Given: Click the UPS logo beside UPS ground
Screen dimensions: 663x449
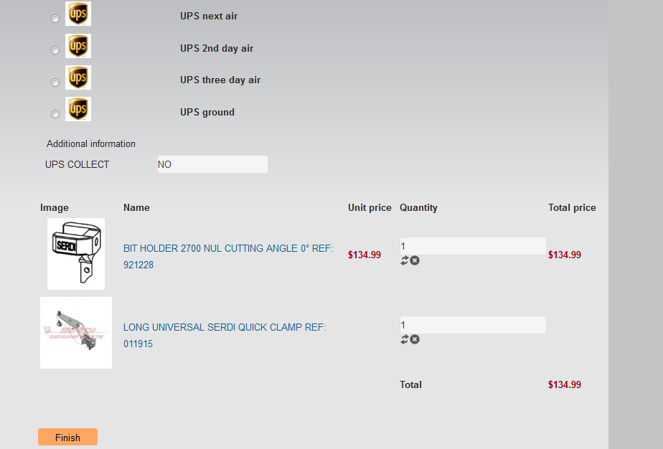Looking at the screenshot, I should tap(78, 109).
